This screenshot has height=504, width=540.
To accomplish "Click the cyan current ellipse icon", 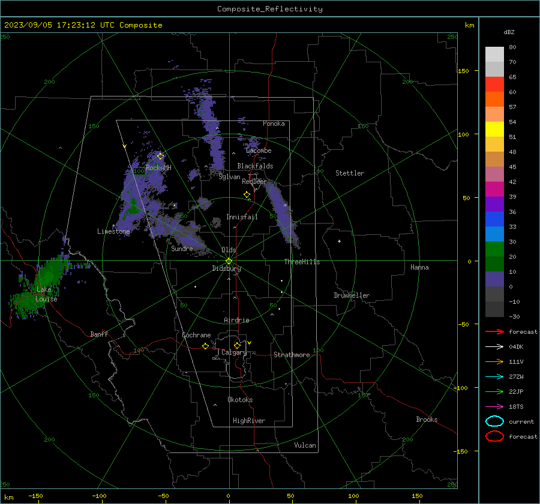I will pos(494,421).
